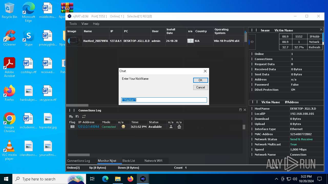
Task: Click the sort-list icon in Connections Log
Action: (77, 117)
